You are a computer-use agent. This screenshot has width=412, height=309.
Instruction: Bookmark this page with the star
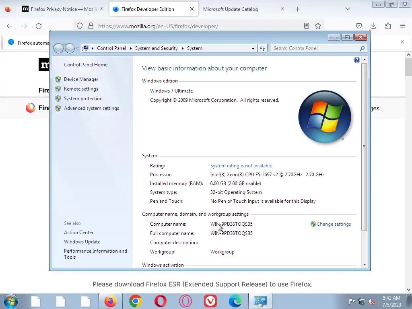pyautogui.click(x=318, y=26)
